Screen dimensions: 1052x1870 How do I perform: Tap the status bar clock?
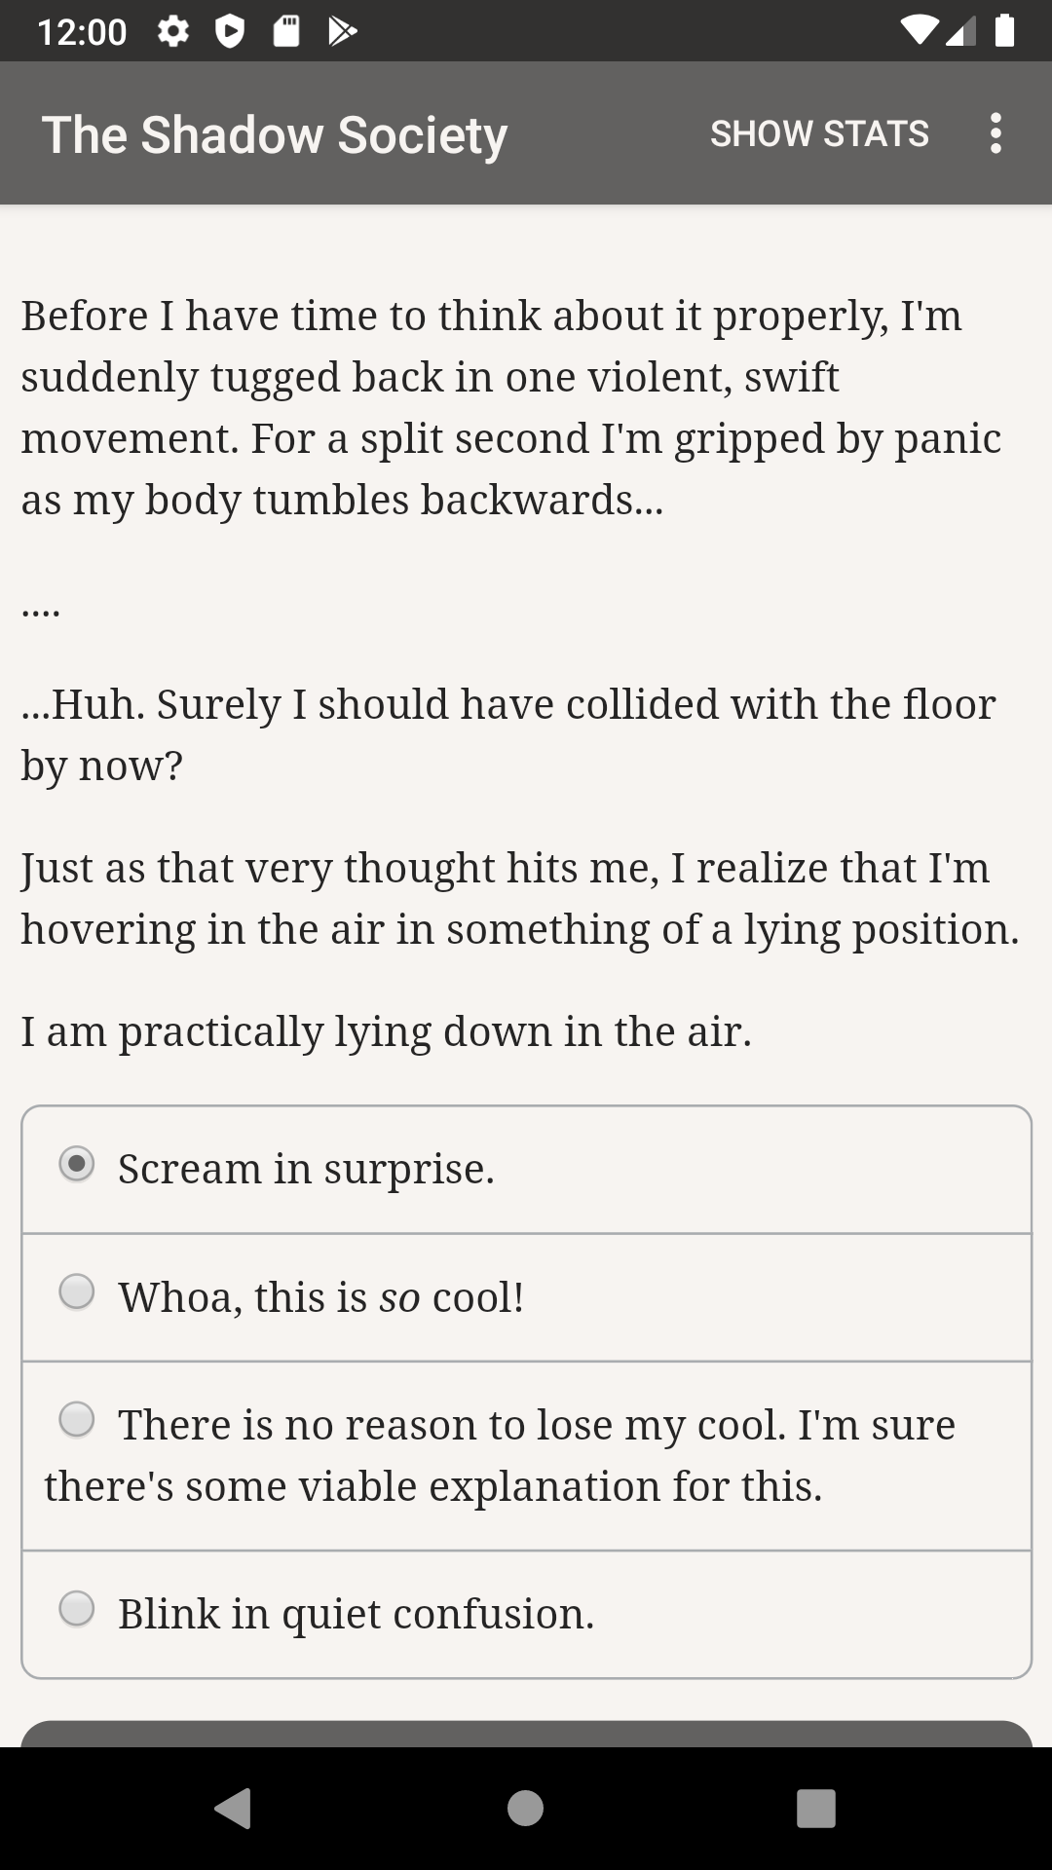tap(82, 32)
